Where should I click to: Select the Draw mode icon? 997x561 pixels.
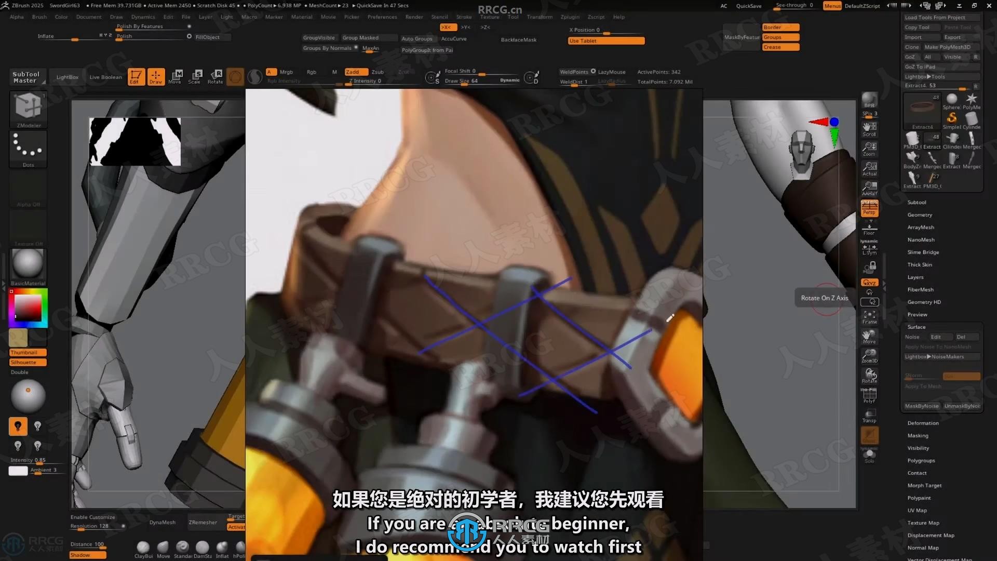click(x=156, y=76)
